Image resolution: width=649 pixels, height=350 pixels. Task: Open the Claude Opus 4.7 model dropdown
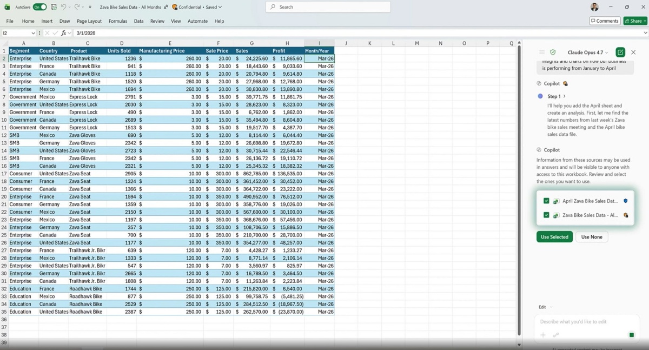[x=588, y=52]
